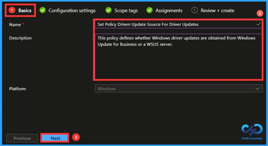Click the green checkmark beside Assignments
Image resolution: width=268 pixels, height=146 pixels.
pos(149,10)
